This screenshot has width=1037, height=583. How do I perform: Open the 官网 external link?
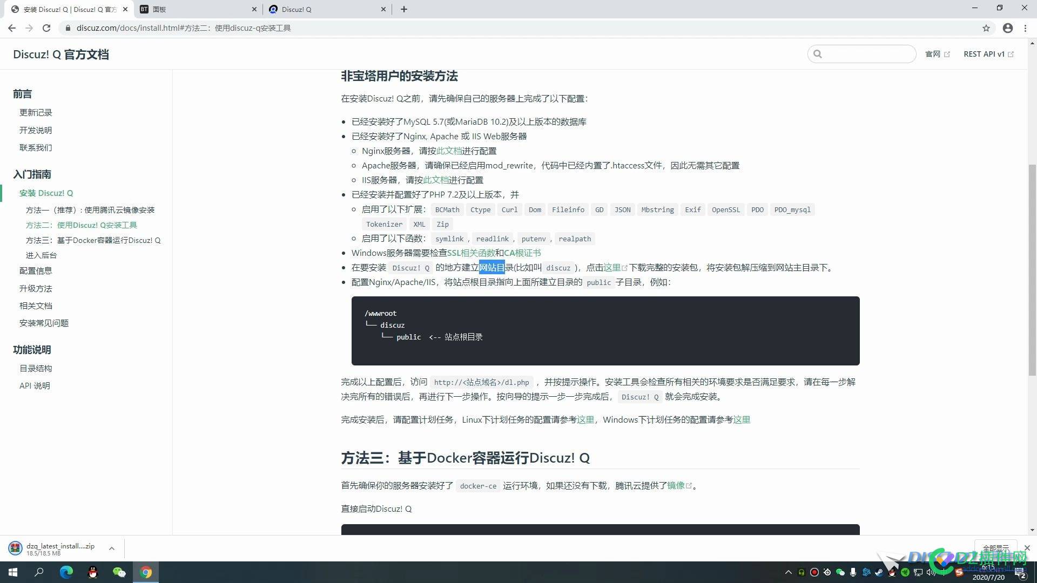(x=937, y=54)
